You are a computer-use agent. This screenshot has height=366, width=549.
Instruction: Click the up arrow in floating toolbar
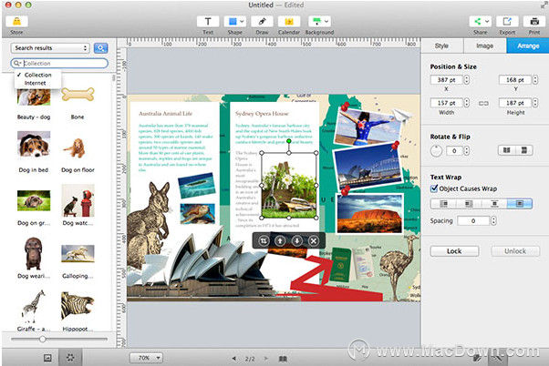(x=280, y=240)
